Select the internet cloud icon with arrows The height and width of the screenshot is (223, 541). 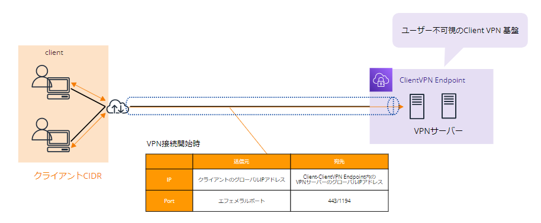tap(117, 107)
